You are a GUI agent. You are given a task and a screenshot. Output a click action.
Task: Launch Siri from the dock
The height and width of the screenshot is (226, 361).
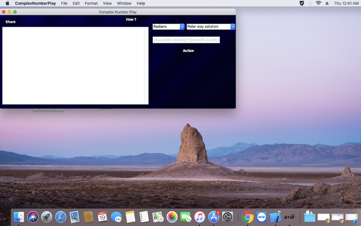[33, 217]
